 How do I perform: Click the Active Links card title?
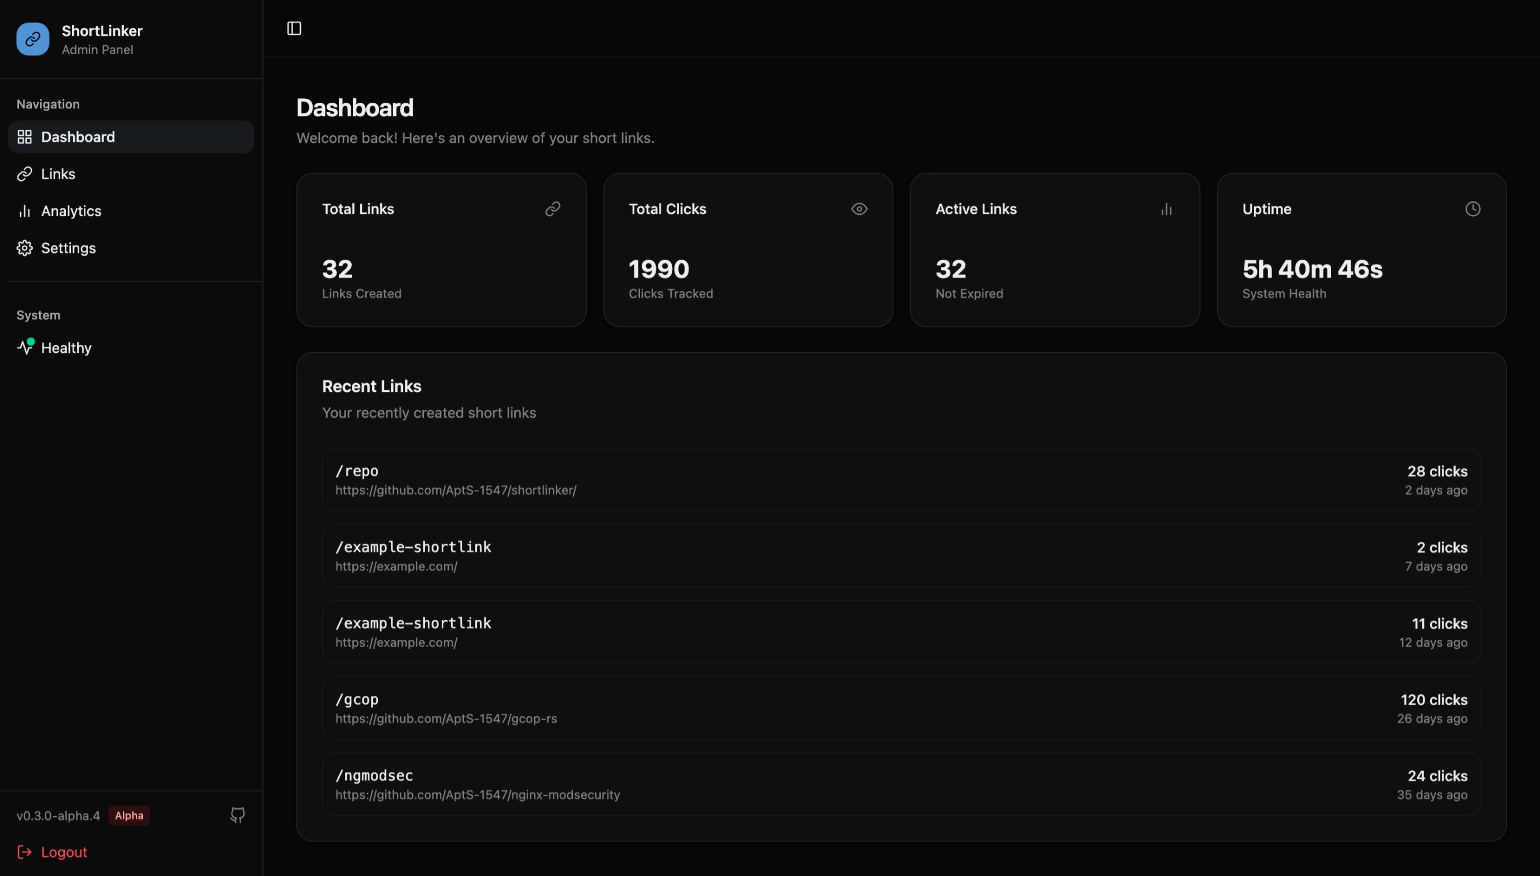[x=975, y=209]
